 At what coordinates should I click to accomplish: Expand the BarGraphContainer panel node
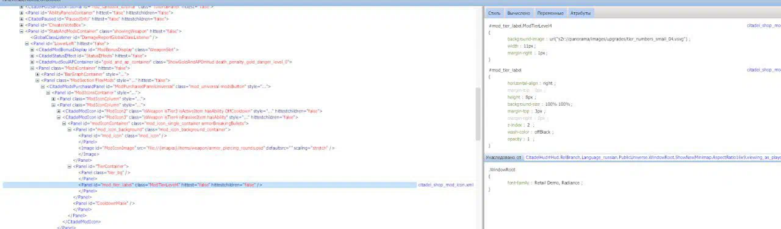38,74
